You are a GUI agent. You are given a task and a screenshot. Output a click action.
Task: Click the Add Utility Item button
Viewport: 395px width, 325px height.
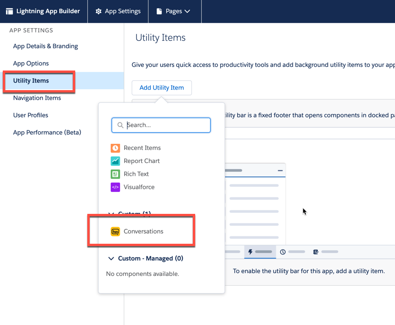pos(162,88)
